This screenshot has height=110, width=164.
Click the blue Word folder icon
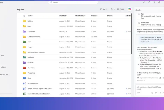point(24,78)
